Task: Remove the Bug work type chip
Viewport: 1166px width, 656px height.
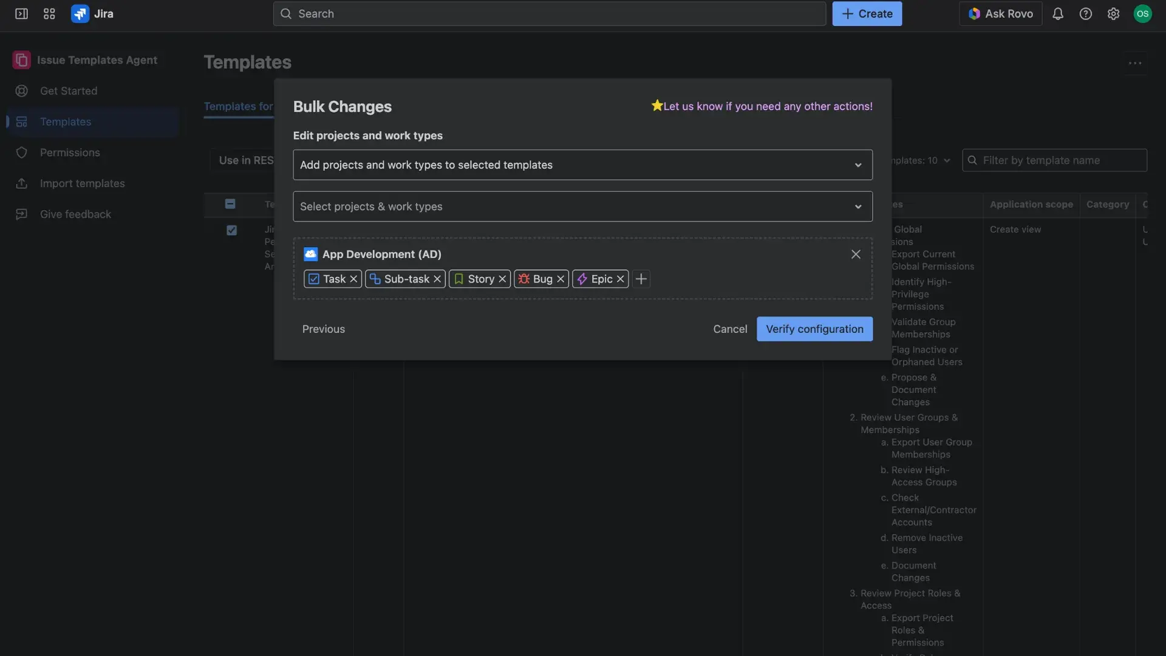Action: [x=560, y=279]
